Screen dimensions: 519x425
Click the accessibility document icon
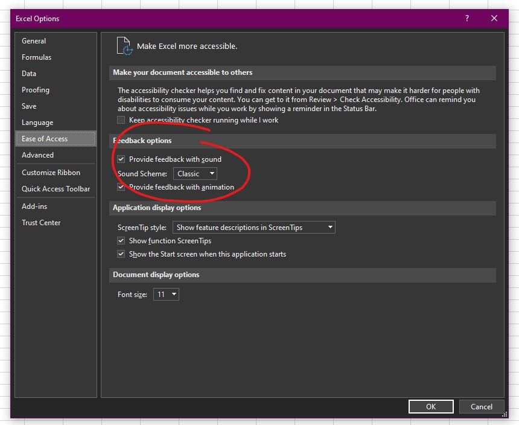tap(124, 46)
